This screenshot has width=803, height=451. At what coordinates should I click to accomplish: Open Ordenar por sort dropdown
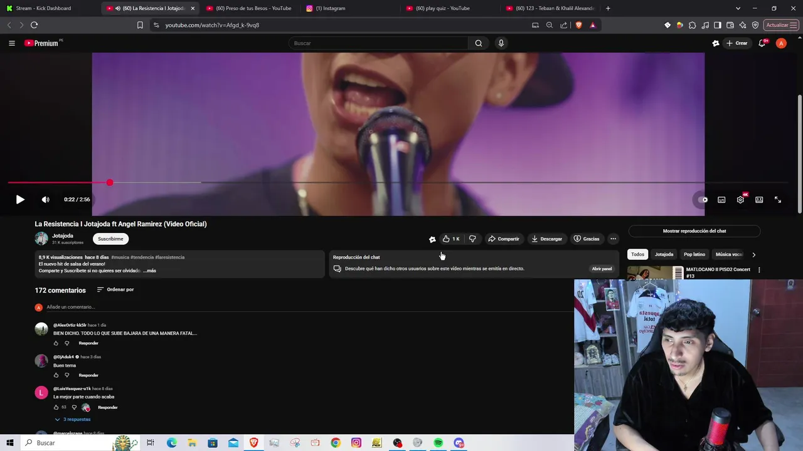pyautogui.click(x=115, y=289)
